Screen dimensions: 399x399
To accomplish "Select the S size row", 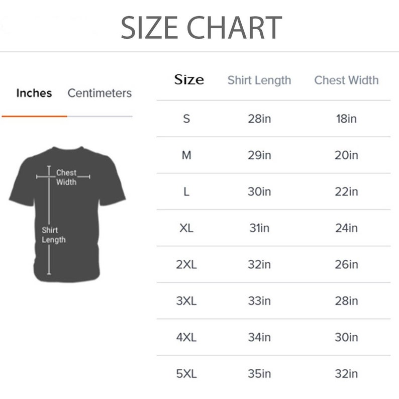I will pyautogui.click(x=273, y=119).
